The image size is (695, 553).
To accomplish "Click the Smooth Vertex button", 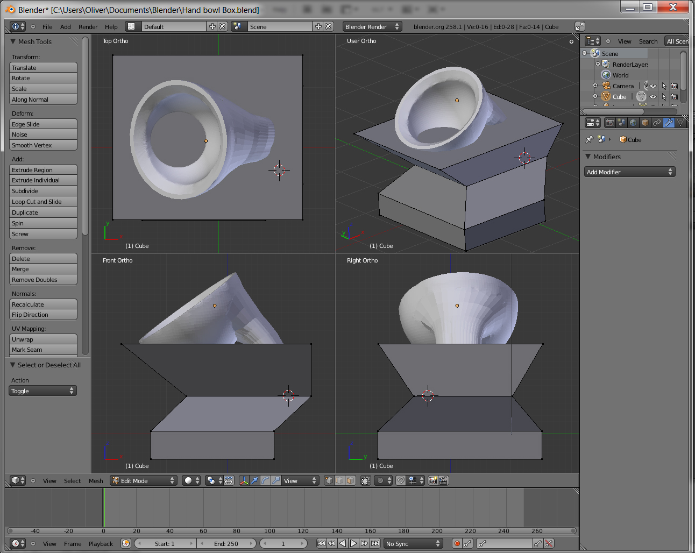I will point(43,145).
